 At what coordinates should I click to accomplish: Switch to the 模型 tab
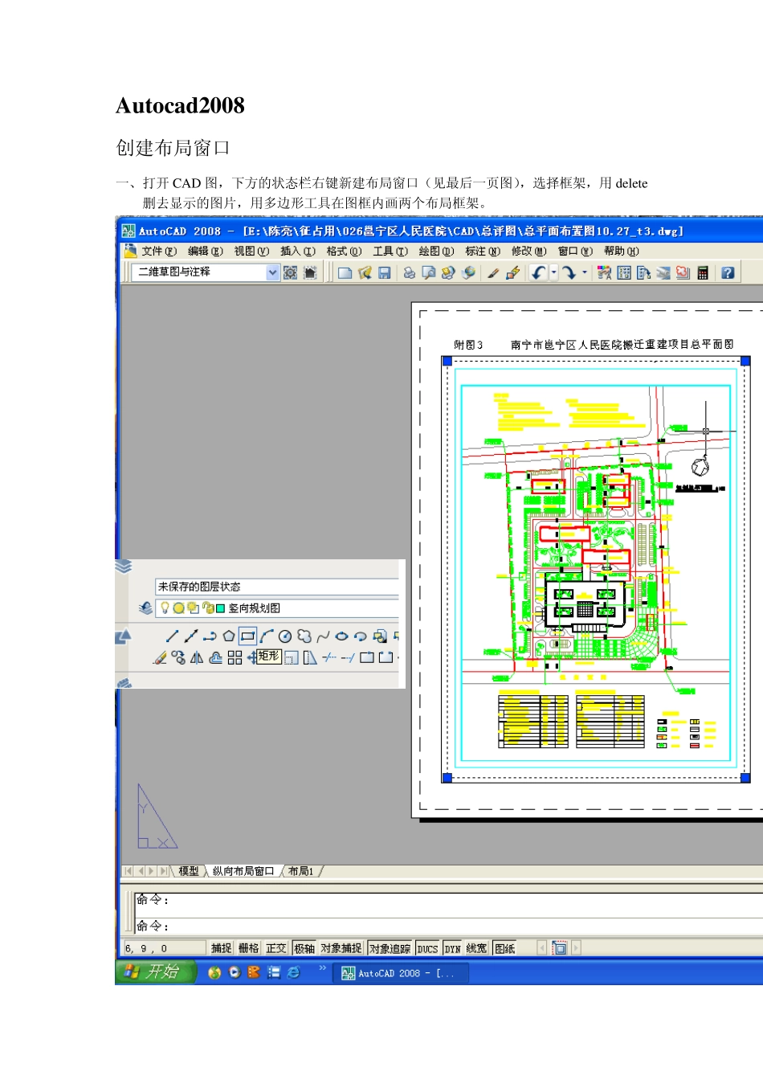[189, 871]
